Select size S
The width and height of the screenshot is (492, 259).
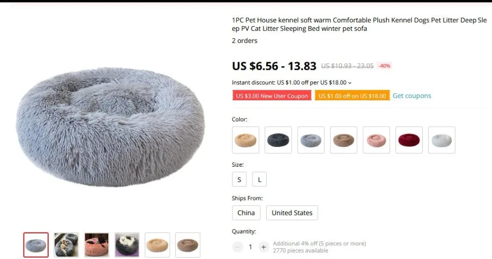click(x=239, y=179)
